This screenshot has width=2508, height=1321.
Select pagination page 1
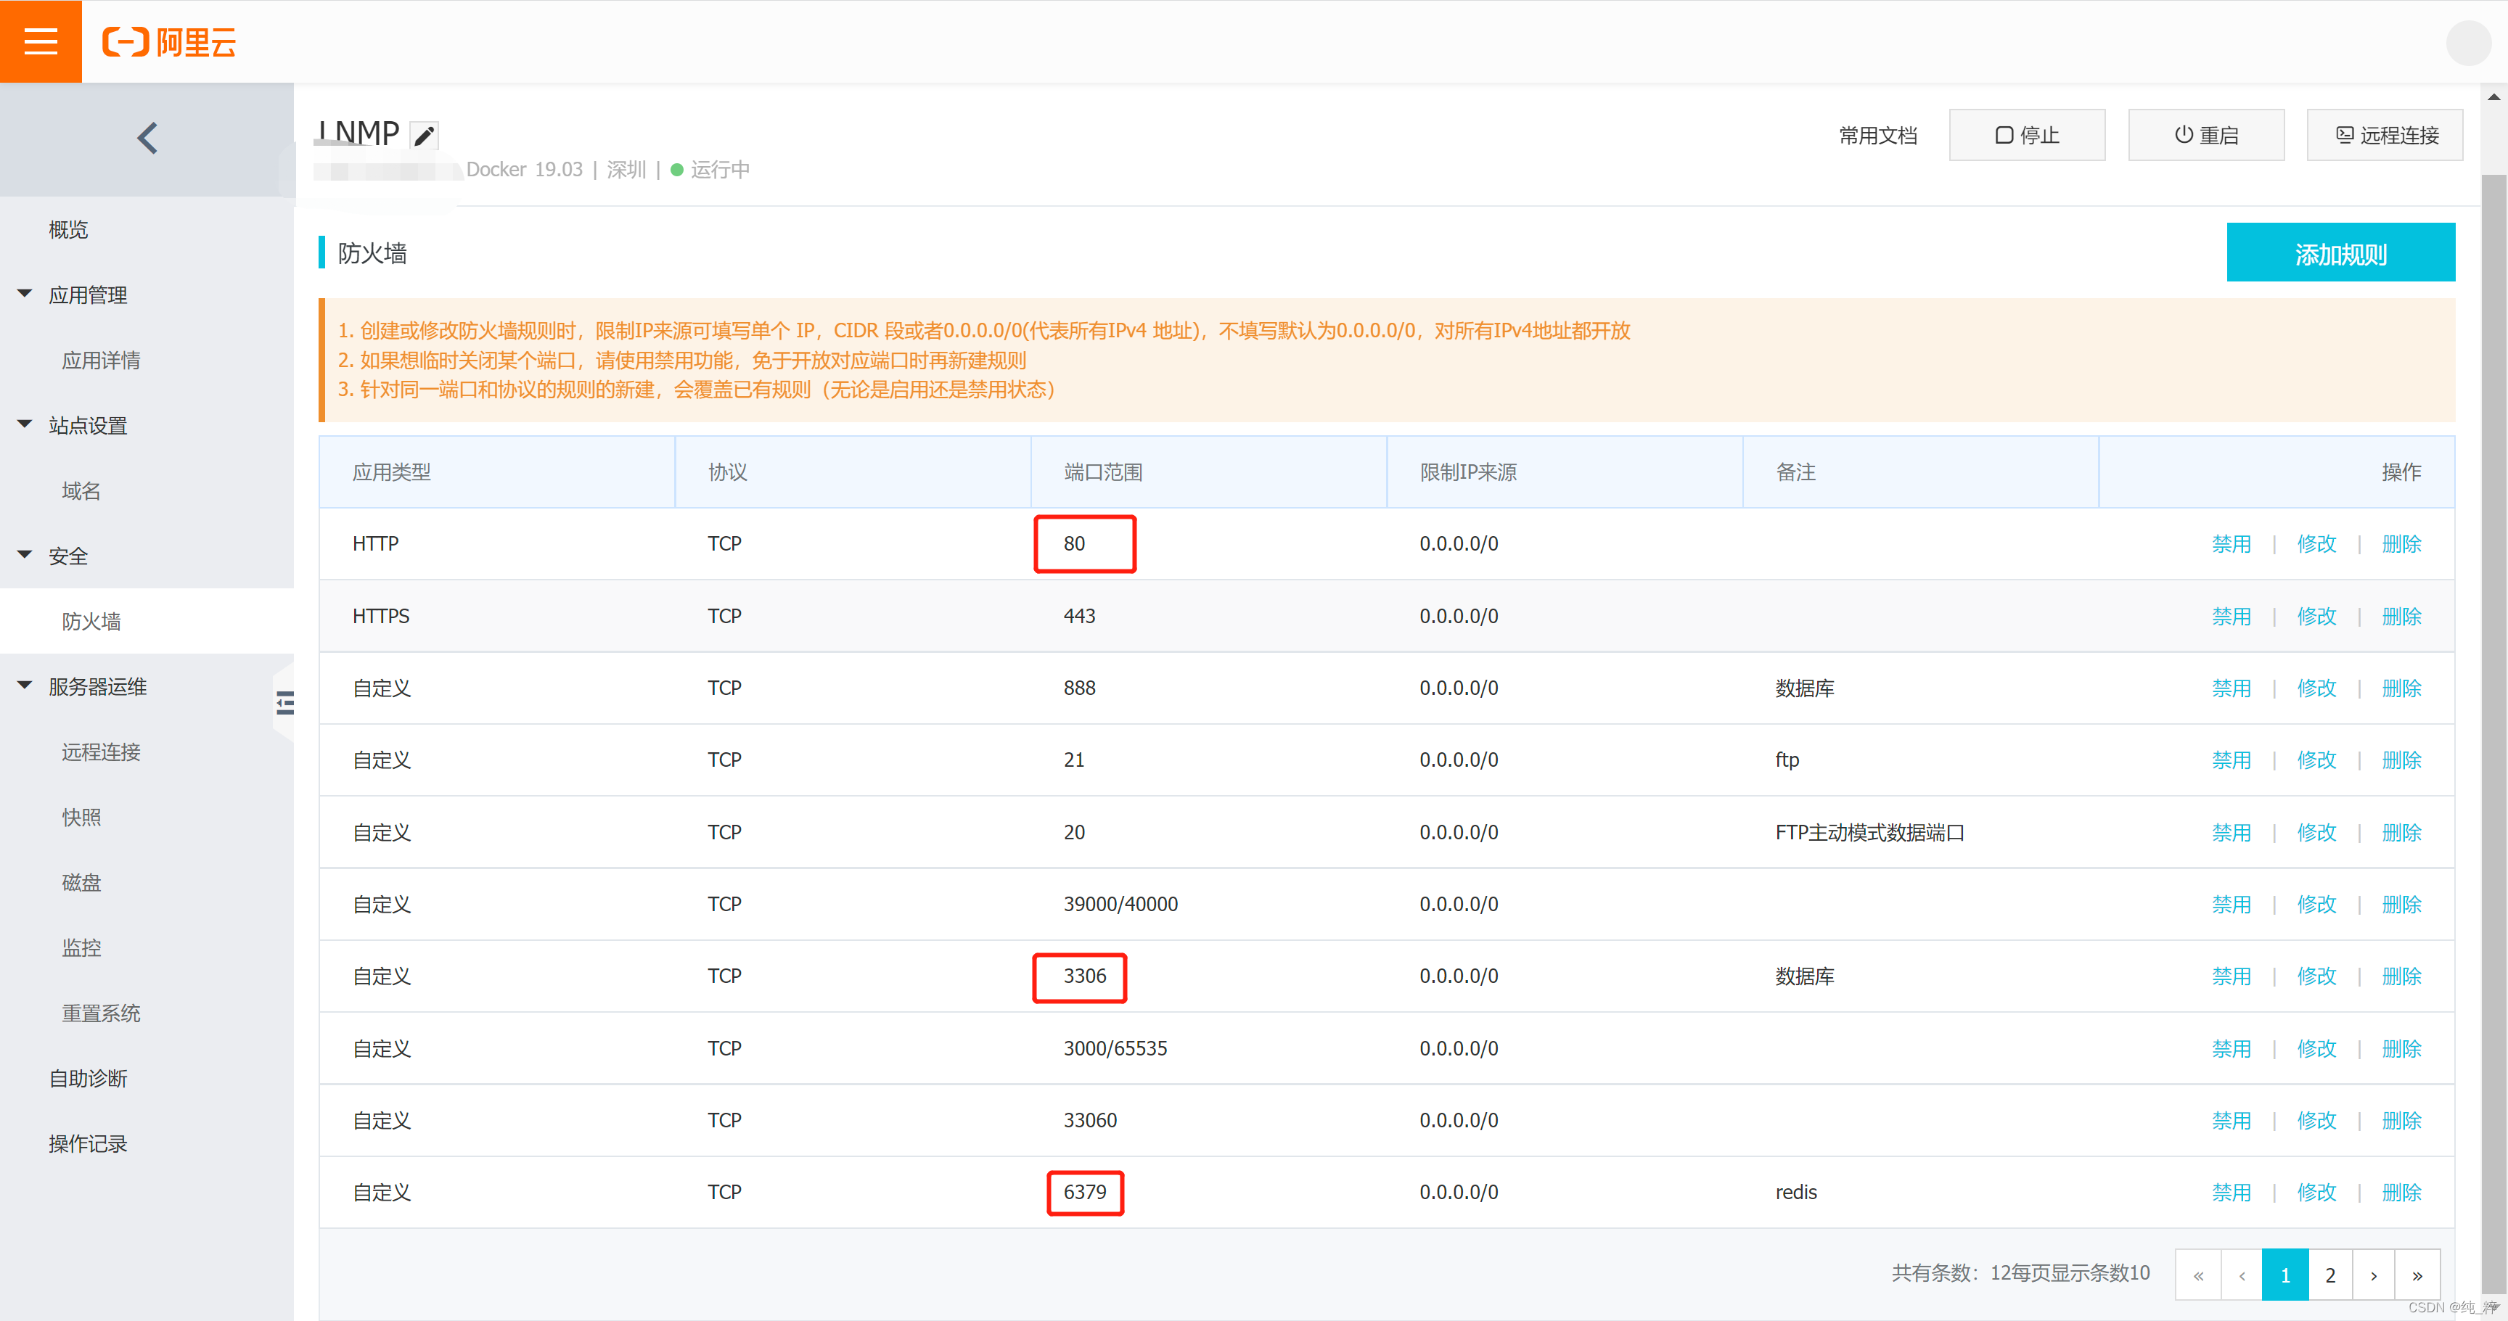(2286, 1275)
